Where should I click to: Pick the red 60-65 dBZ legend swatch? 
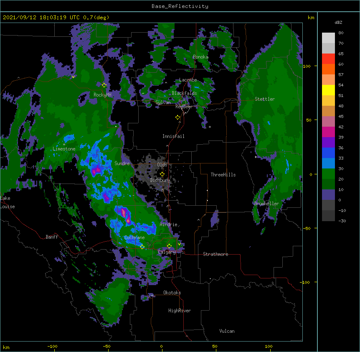coord(328,59)
